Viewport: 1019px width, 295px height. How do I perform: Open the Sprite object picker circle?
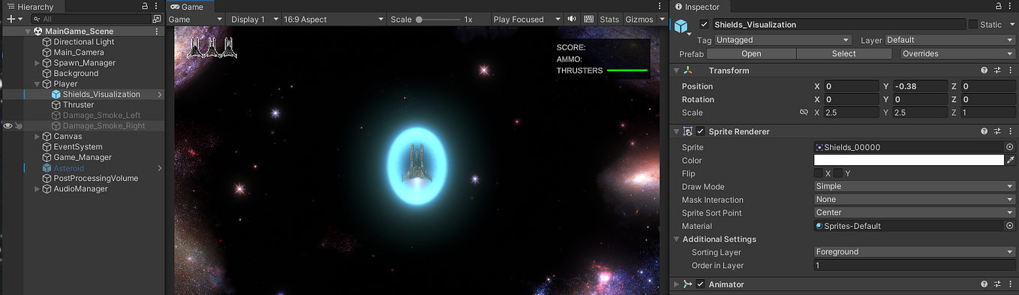click(x=1009, y=147)
